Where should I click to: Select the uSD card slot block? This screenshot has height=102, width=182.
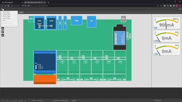click(x=92, y=22)
